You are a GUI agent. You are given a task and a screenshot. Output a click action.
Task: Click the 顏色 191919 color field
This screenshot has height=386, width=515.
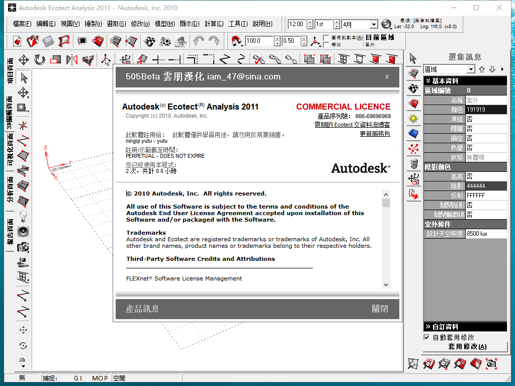click(x=486, y=109)
